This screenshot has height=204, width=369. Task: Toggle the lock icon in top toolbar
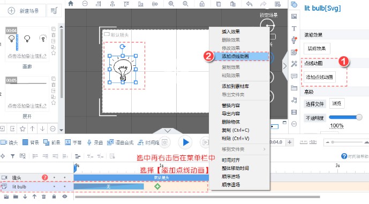tap(202, 4)
